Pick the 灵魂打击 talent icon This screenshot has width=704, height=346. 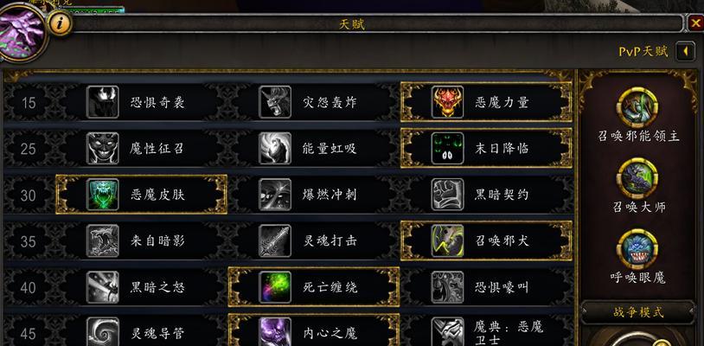click(275, 241)
